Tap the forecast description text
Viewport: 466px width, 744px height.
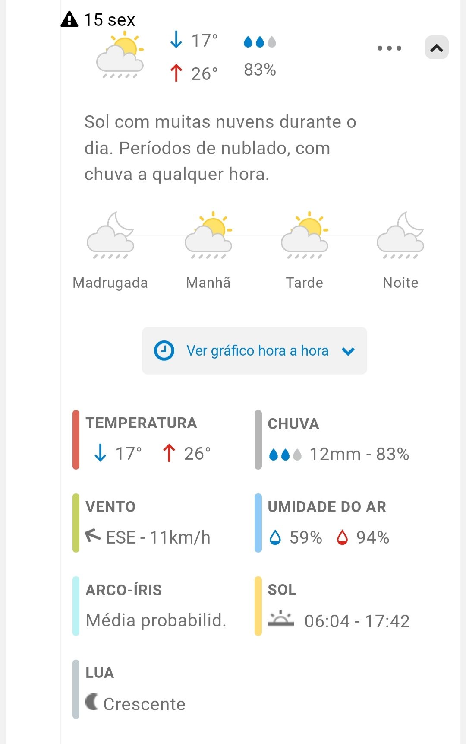(220, 148)
